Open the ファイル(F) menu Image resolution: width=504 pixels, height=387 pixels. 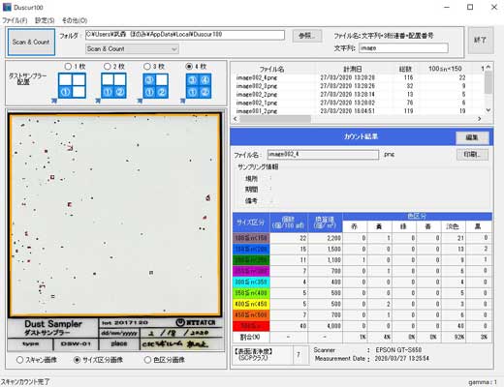(x=15, y=20)
